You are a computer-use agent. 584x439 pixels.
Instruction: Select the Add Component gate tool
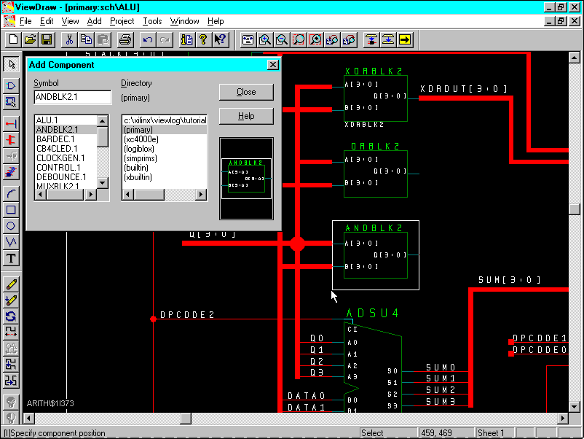coord(11,85)
